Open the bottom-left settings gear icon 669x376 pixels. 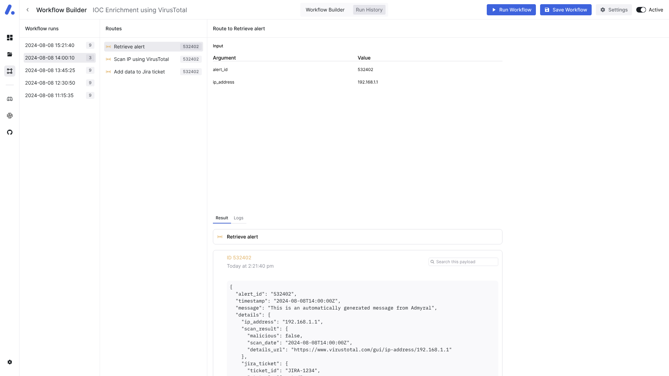tap(10, 362)
